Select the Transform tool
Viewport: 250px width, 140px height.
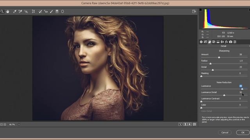point(33,11)
